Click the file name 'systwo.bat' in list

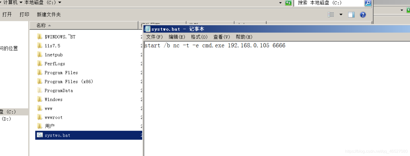pyautogui.click(x=57, y=135)
